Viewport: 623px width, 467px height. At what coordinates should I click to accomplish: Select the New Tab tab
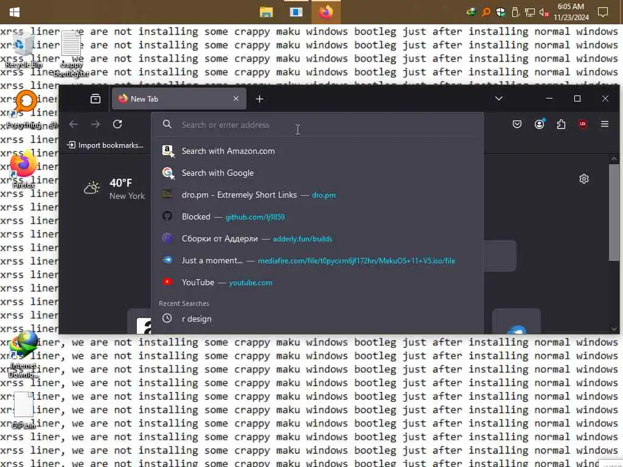point(179,99)
